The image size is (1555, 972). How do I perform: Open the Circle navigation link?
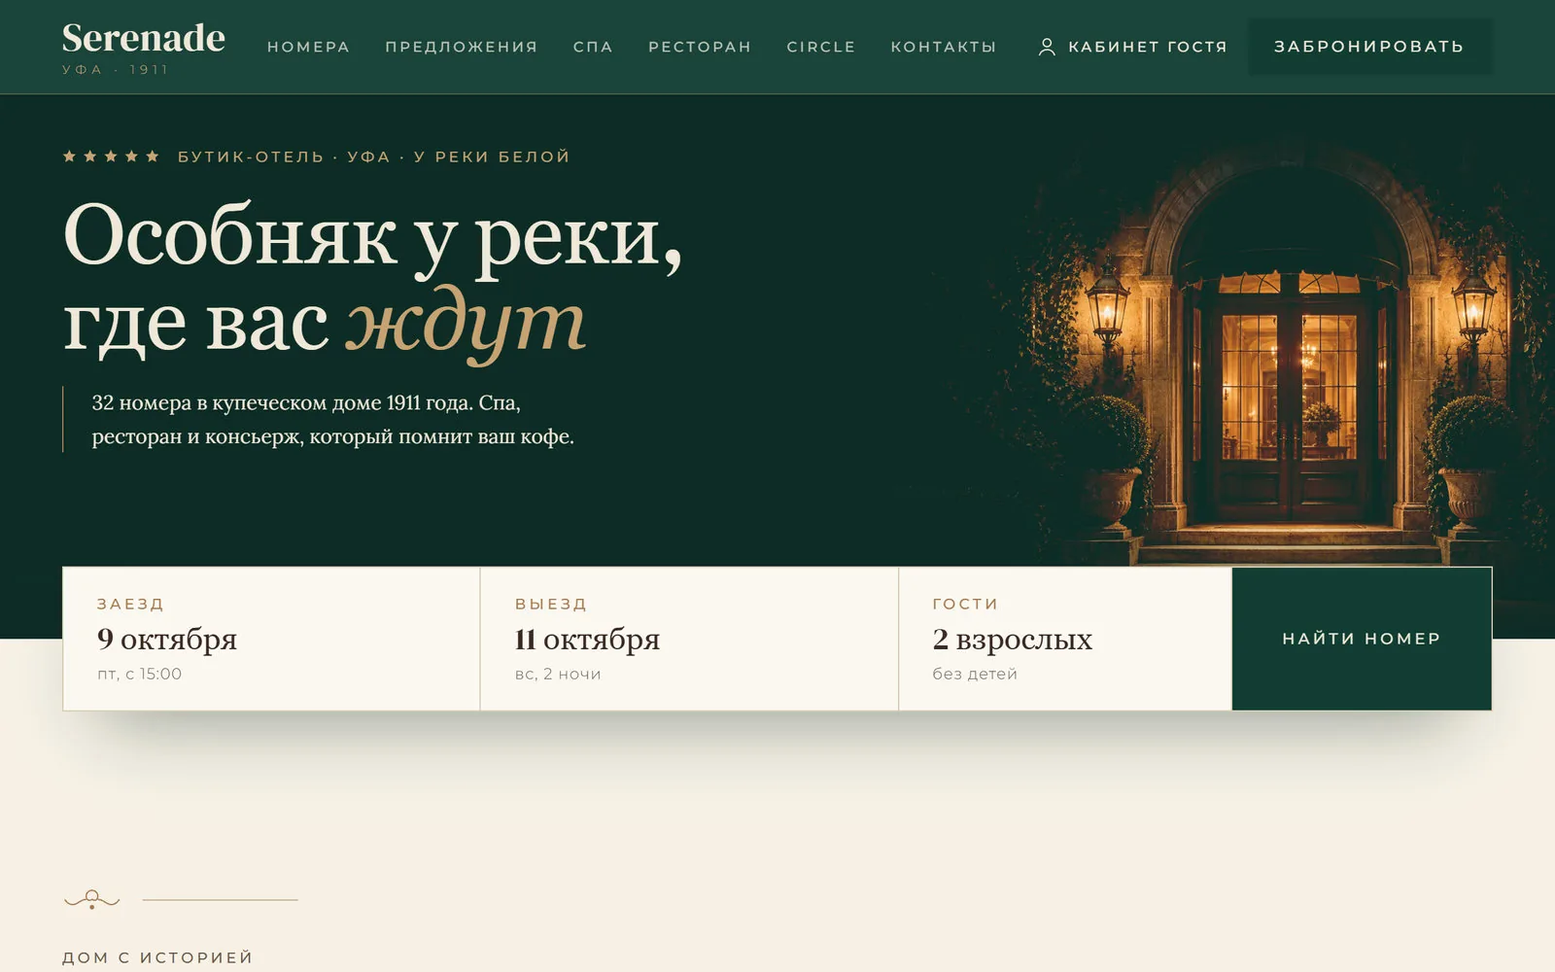pos(821,47)
